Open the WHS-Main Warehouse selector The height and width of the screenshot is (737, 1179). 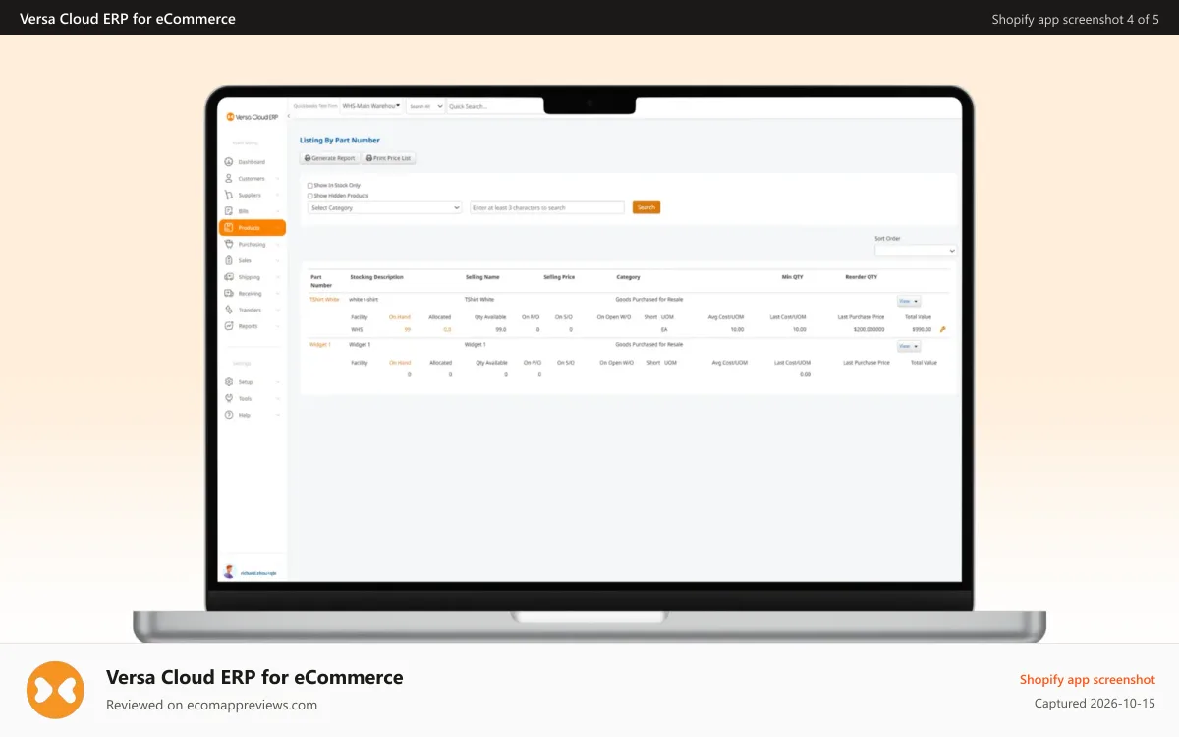371,105
